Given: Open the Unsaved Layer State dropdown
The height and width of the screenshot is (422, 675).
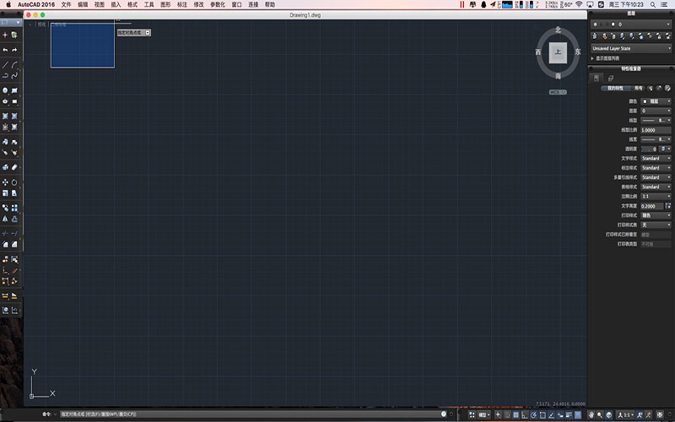Looking at the screenshot, I should [631, 48].
